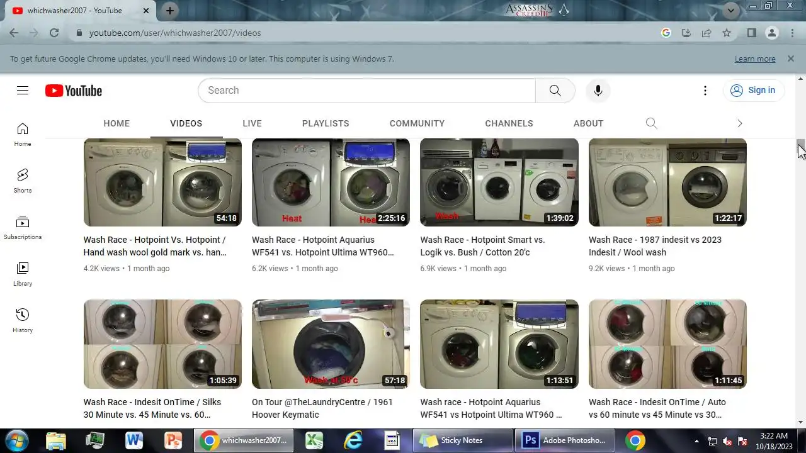Screen dimensions: 806x453
Task: Play the 1:39:02 video thumbnail
Action: tap(499, 182)
